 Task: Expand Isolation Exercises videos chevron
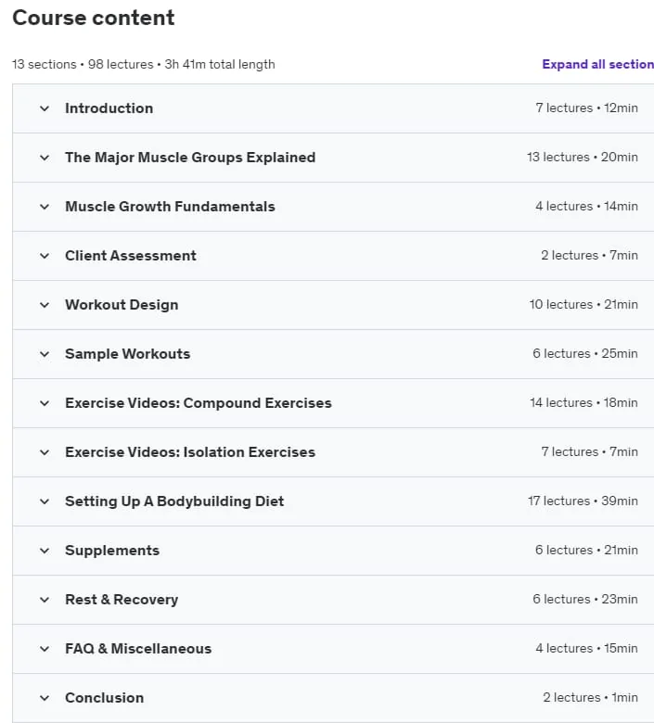(45, 452)
